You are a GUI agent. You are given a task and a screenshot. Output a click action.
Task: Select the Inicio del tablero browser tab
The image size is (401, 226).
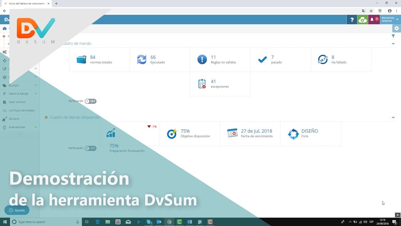tap(27, 3)
